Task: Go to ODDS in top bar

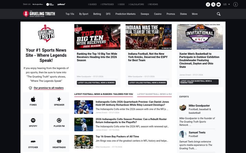Action: click(121, 4)
